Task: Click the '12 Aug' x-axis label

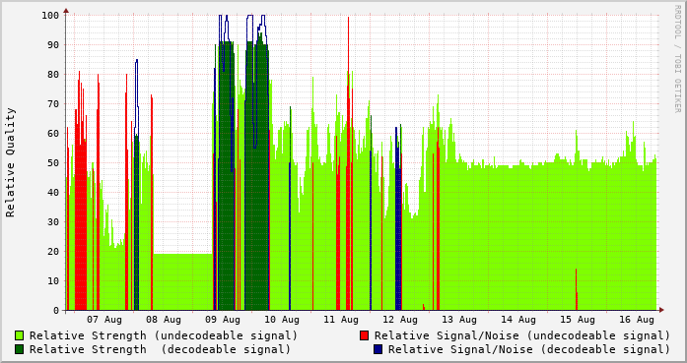Action: coord(400,320)
